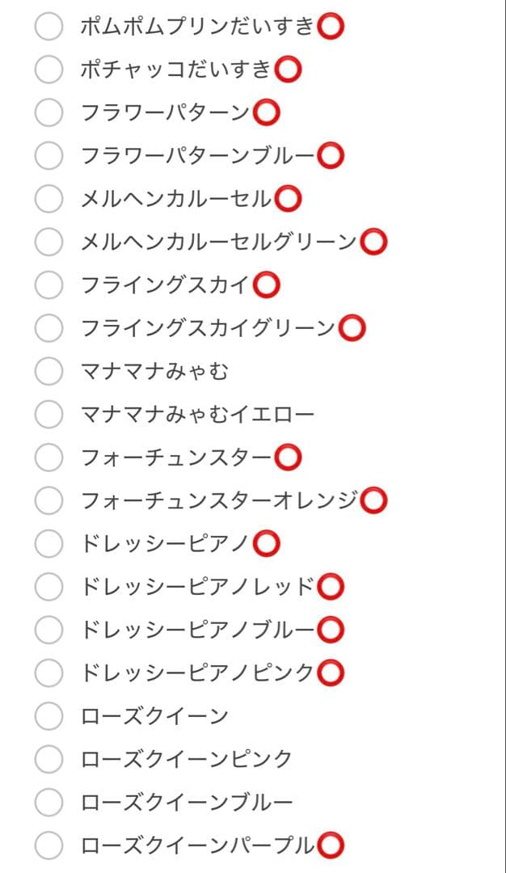Pick ローズクイーンパープル option
Screen dimensions: 506x873
[48, 846]
